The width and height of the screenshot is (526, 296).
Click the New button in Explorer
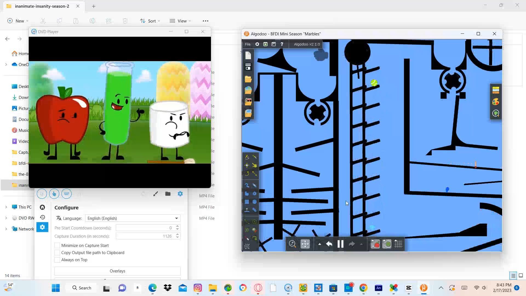[18, 21]
